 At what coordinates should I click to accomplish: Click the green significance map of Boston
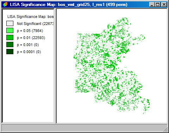tap(111, 66)
